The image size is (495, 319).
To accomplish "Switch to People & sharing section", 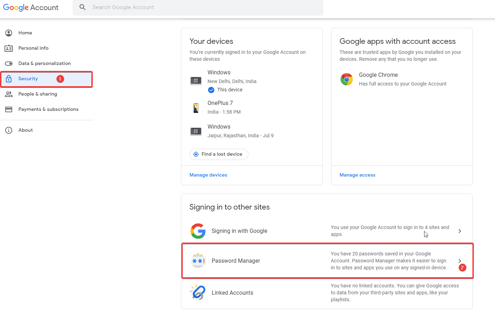I will pos(38,94).
